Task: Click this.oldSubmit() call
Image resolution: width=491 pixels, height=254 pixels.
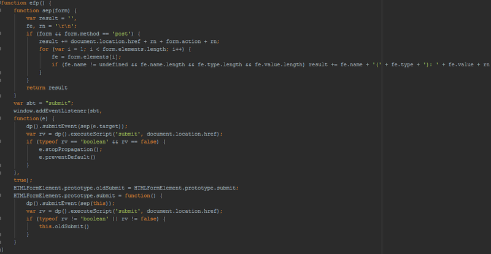Action: [x=64, y=226]
